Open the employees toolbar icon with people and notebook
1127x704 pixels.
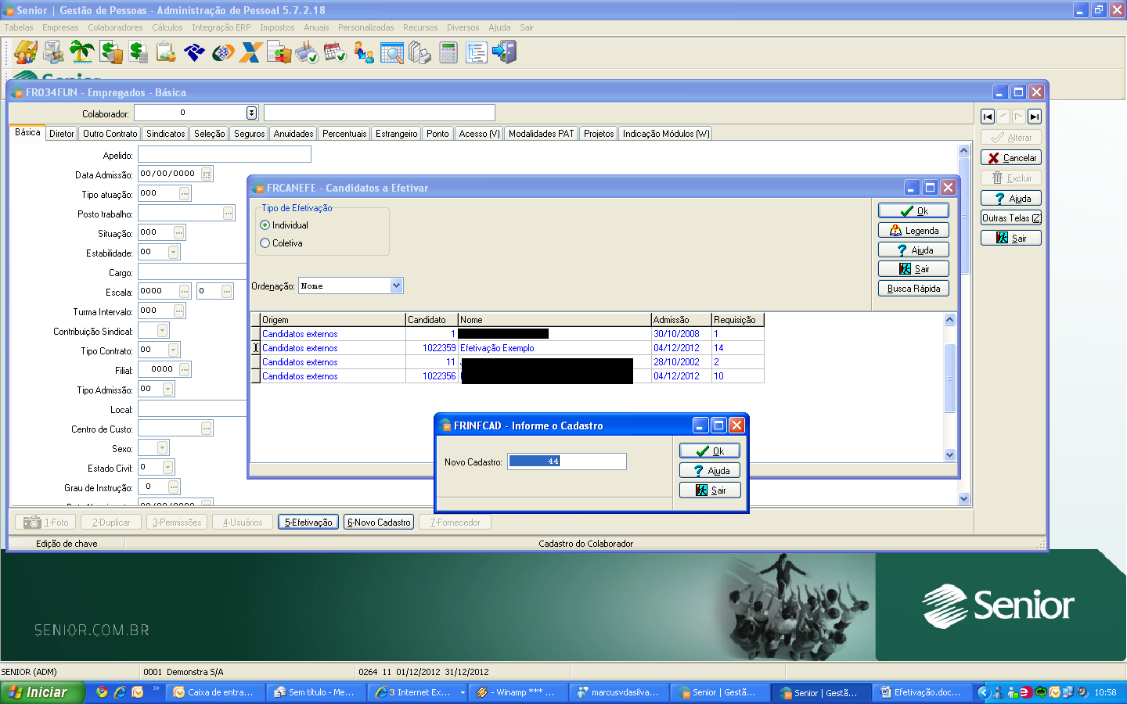[26, 52]
